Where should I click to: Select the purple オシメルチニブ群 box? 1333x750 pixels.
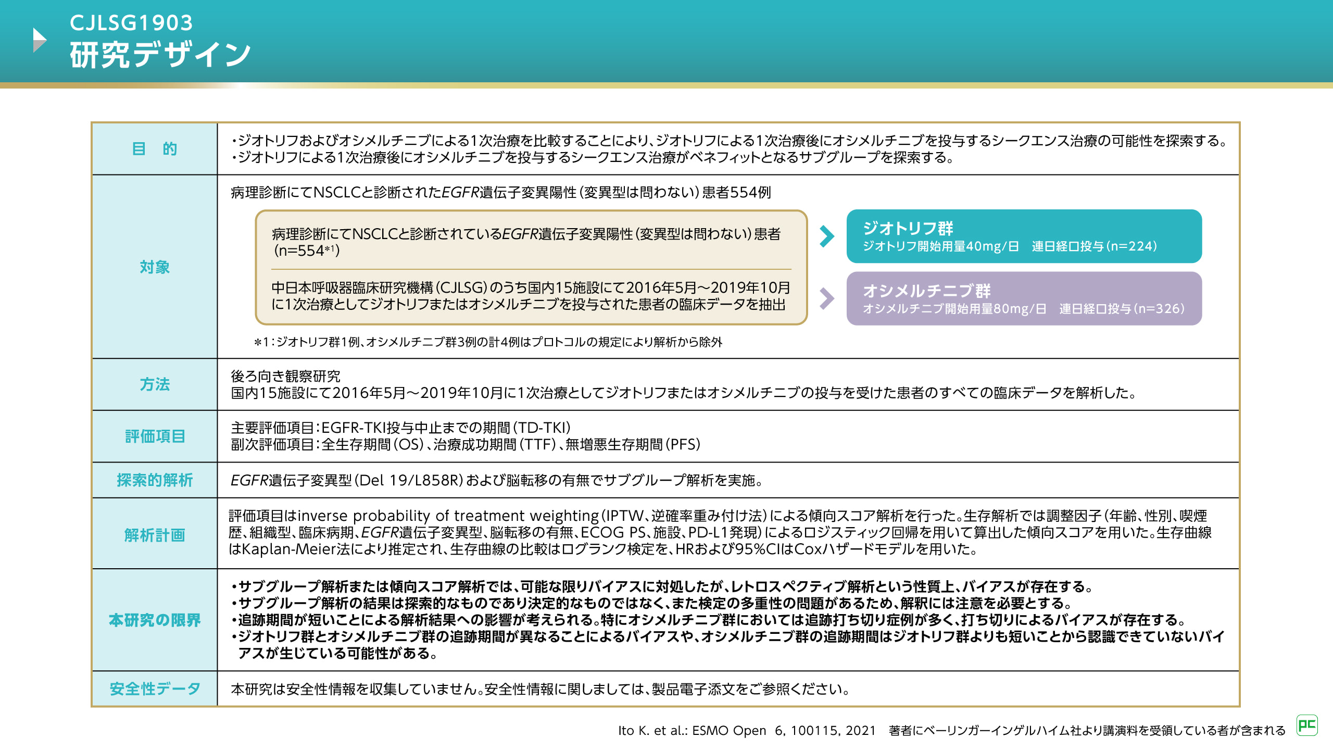point(1024,299)
